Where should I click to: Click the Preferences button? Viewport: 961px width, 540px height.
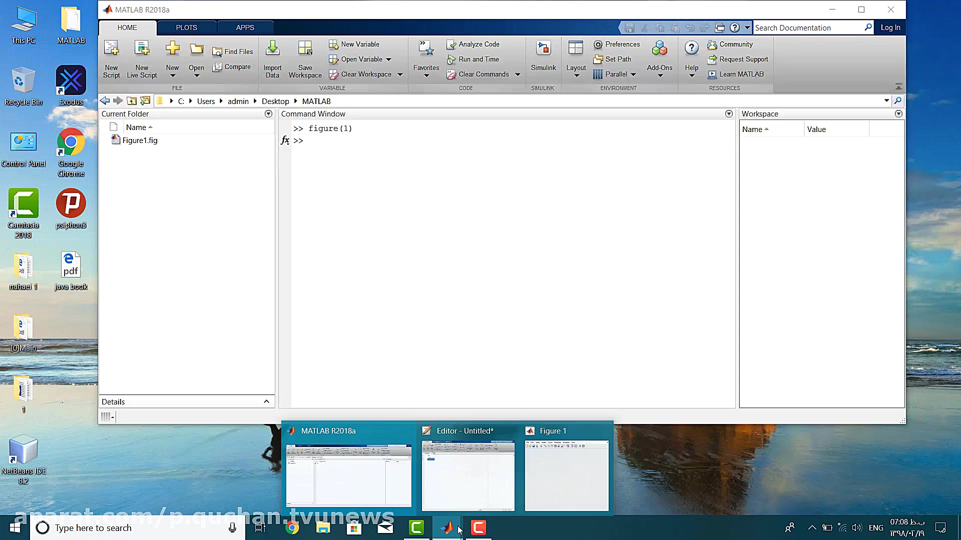click(617, 44)
